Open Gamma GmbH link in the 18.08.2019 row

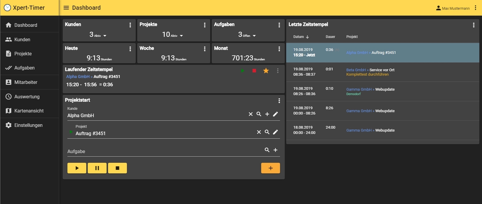(359, 130)
